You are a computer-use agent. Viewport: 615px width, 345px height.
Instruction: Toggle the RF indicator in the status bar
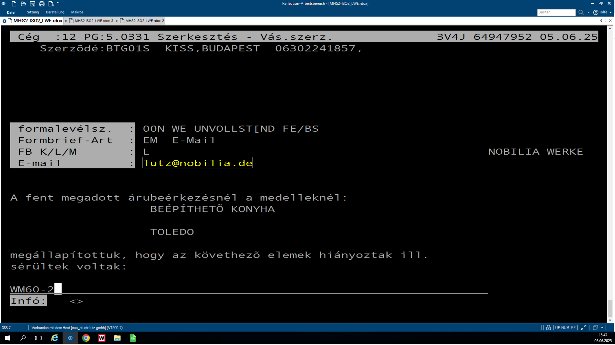pos(573,328)
